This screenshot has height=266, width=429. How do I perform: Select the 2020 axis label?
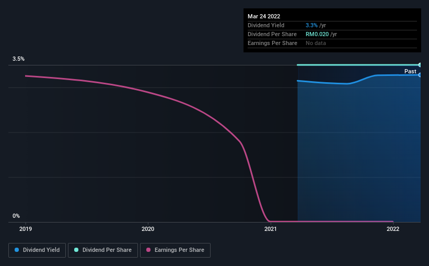[148, 229]
